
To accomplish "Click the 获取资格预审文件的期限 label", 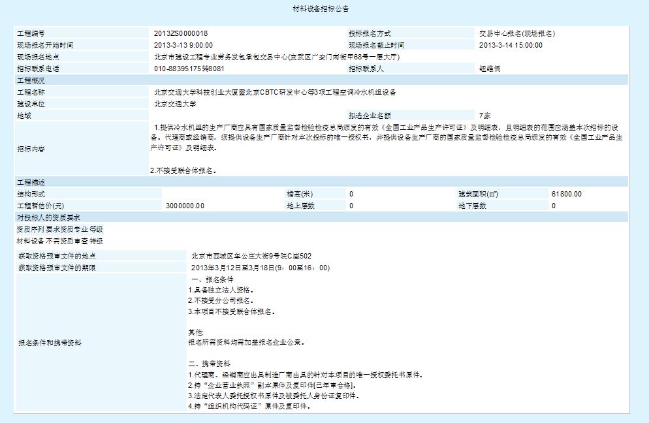I will [57, 268].
